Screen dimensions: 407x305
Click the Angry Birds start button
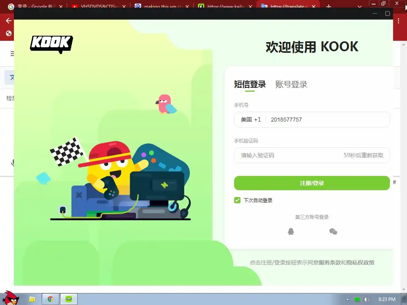(x=10, y=298)
